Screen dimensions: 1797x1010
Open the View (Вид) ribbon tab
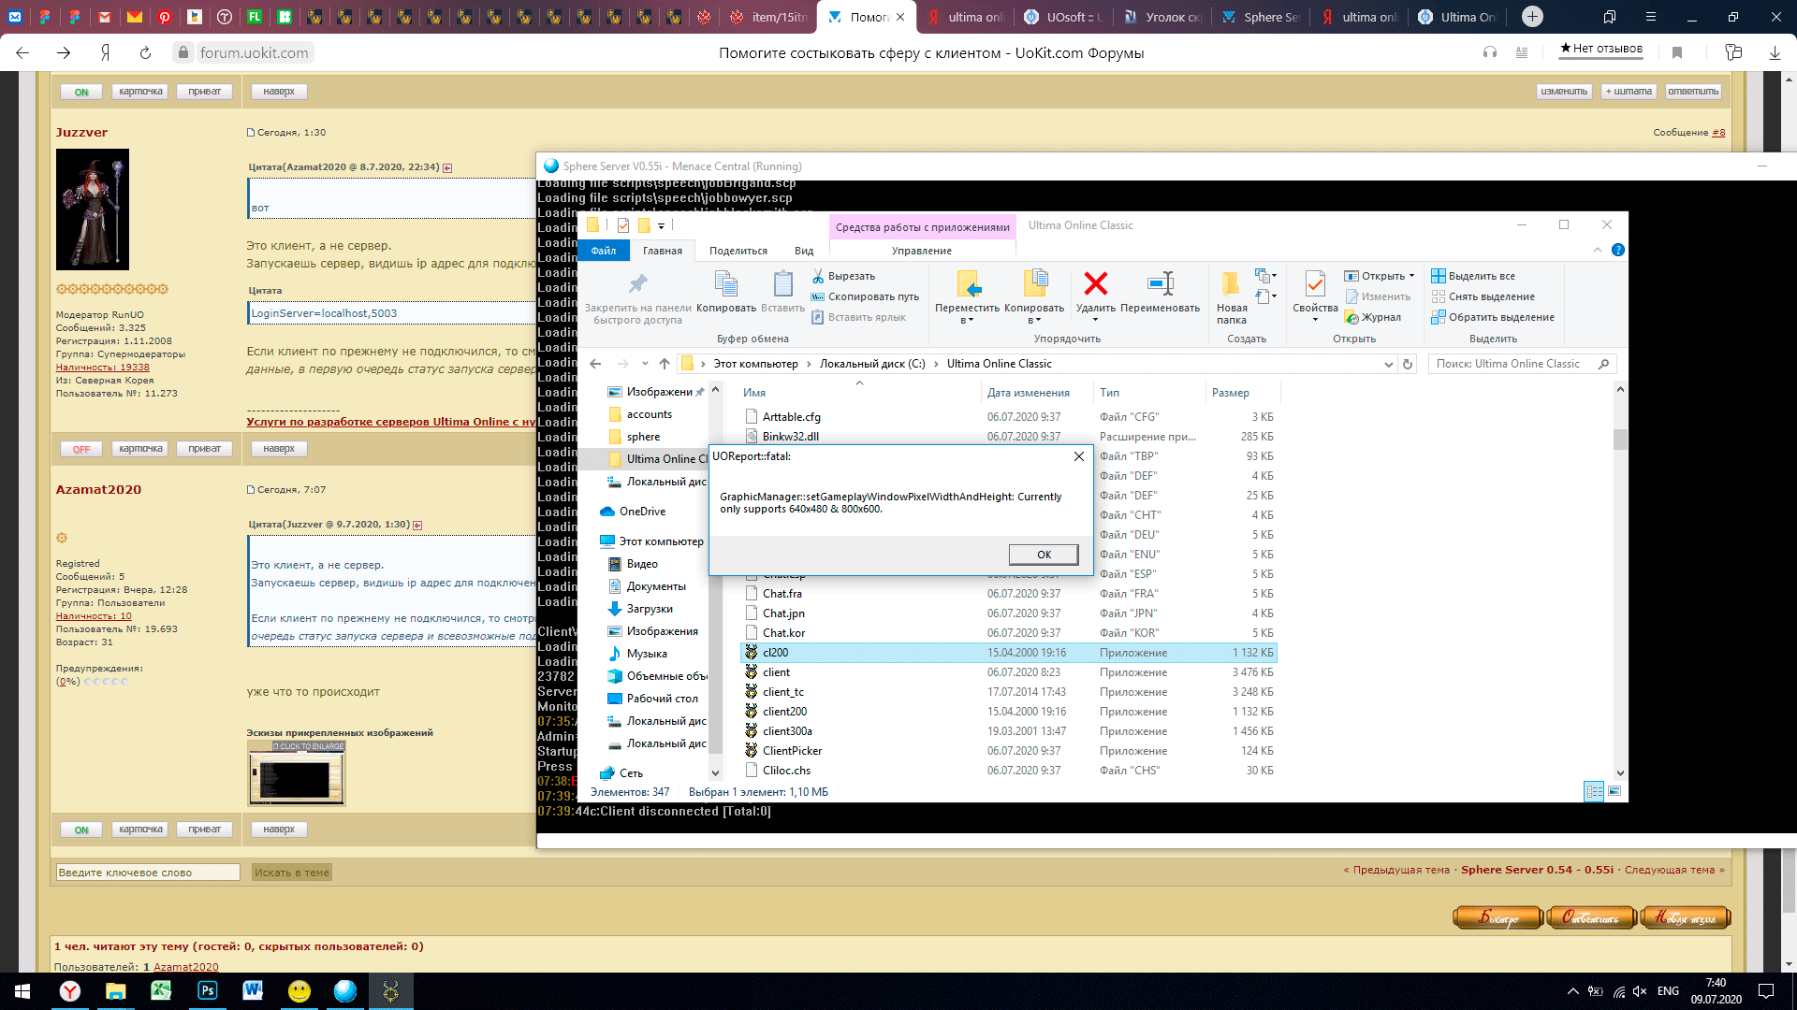click(803, 251)
